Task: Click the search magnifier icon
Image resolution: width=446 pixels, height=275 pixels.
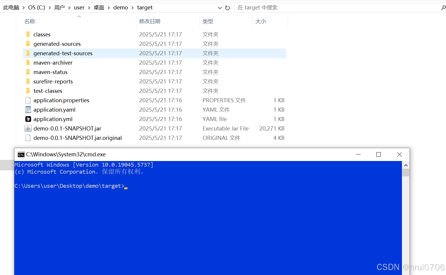Action: pyautogui.click(x=443, y=8)
